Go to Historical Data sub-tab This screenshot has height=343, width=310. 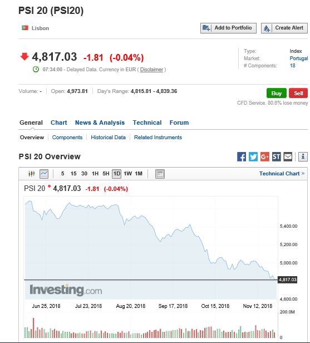pos(108,138)
